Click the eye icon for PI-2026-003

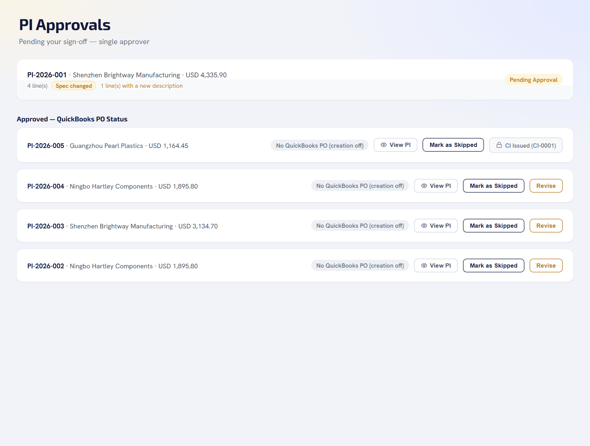coord(424,226)
